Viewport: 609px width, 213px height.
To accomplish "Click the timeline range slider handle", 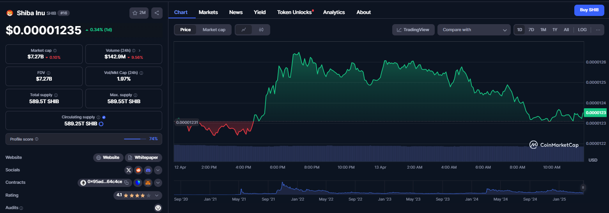I will 583,187.
